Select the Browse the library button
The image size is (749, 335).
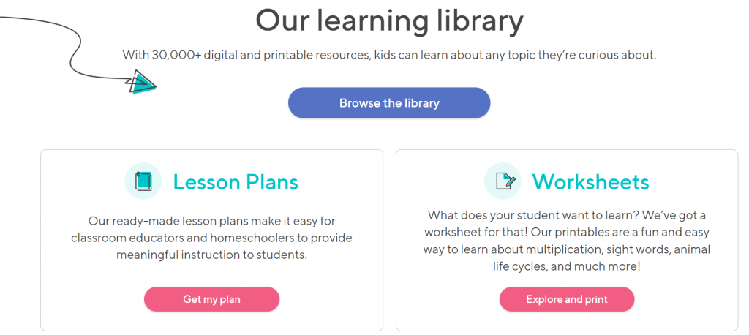pyautogui.click(x=389, y=102)
